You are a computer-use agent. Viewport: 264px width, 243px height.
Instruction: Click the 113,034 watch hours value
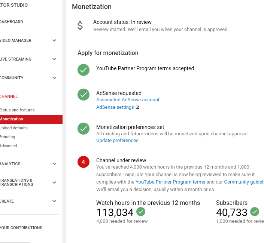tap(115, 212)
